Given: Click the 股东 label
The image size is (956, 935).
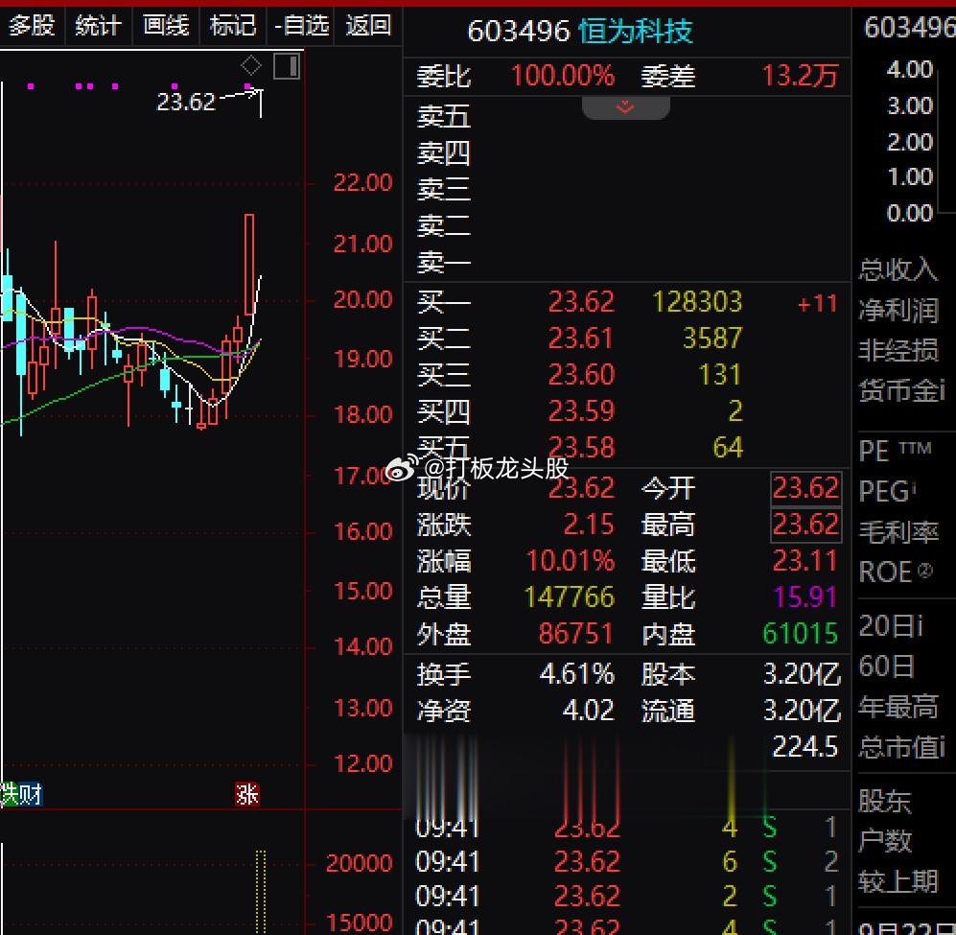Looking at the screenshot, I should 885,801.
